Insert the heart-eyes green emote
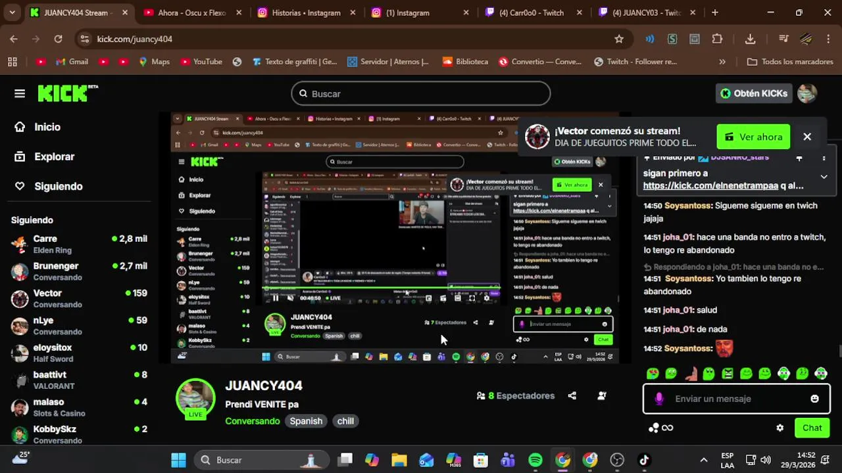This screenshot has height=473, width=842. pos(653,374)
